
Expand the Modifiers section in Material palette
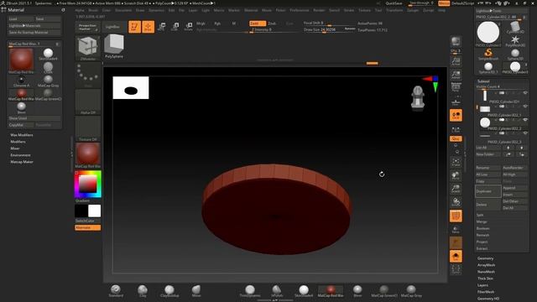click(18, 142)
